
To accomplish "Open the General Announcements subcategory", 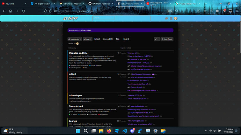I will coord(79,66).
